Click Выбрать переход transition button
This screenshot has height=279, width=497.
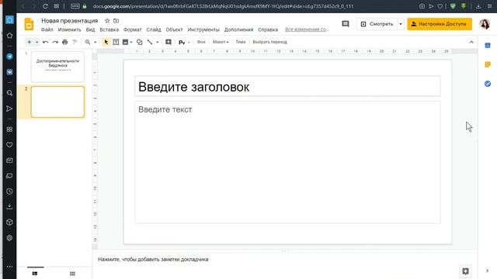coord(269,42)
